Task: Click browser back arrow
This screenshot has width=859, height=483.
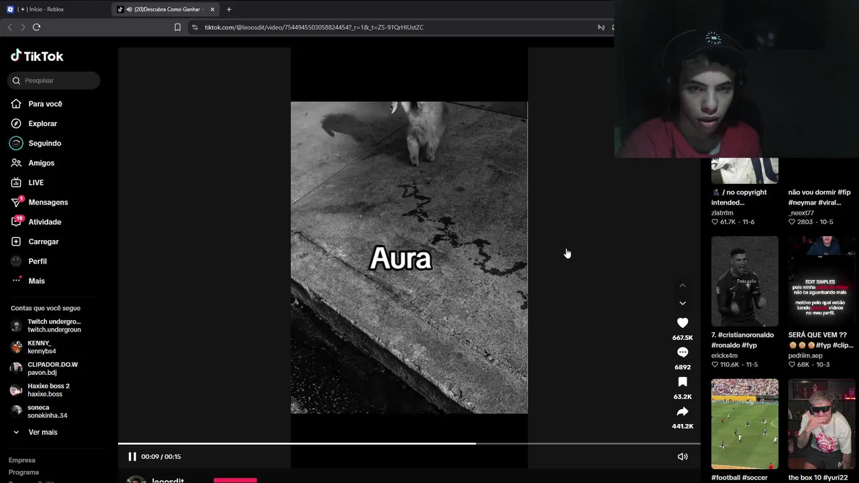Action: pyautogui.click(x=9, y=28)
